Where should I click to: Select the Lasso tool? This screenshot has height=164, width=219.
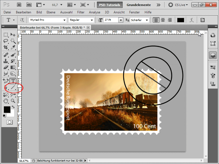pyautogui.click(x=6, y=41)
